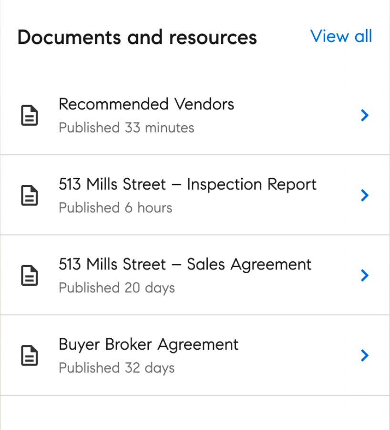This screenshot has height=430, width=390.
Task: Select the Recommended Vendors title
Action: pos(146,104)
